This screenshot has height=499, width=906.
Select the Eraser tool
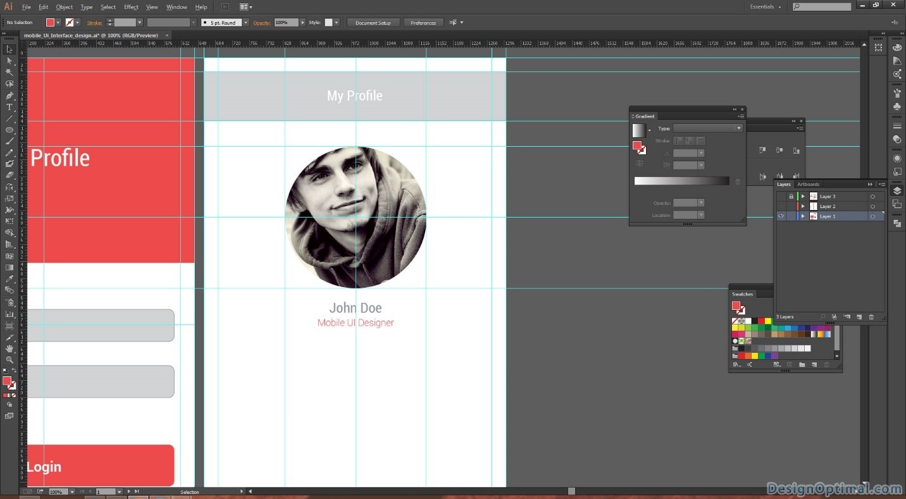point(9,176)
